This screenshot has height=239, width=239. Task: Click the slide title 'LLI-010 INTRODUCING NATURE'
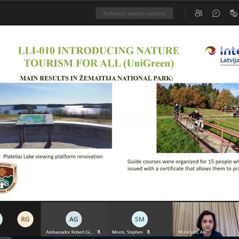click(x=99, y=50)
